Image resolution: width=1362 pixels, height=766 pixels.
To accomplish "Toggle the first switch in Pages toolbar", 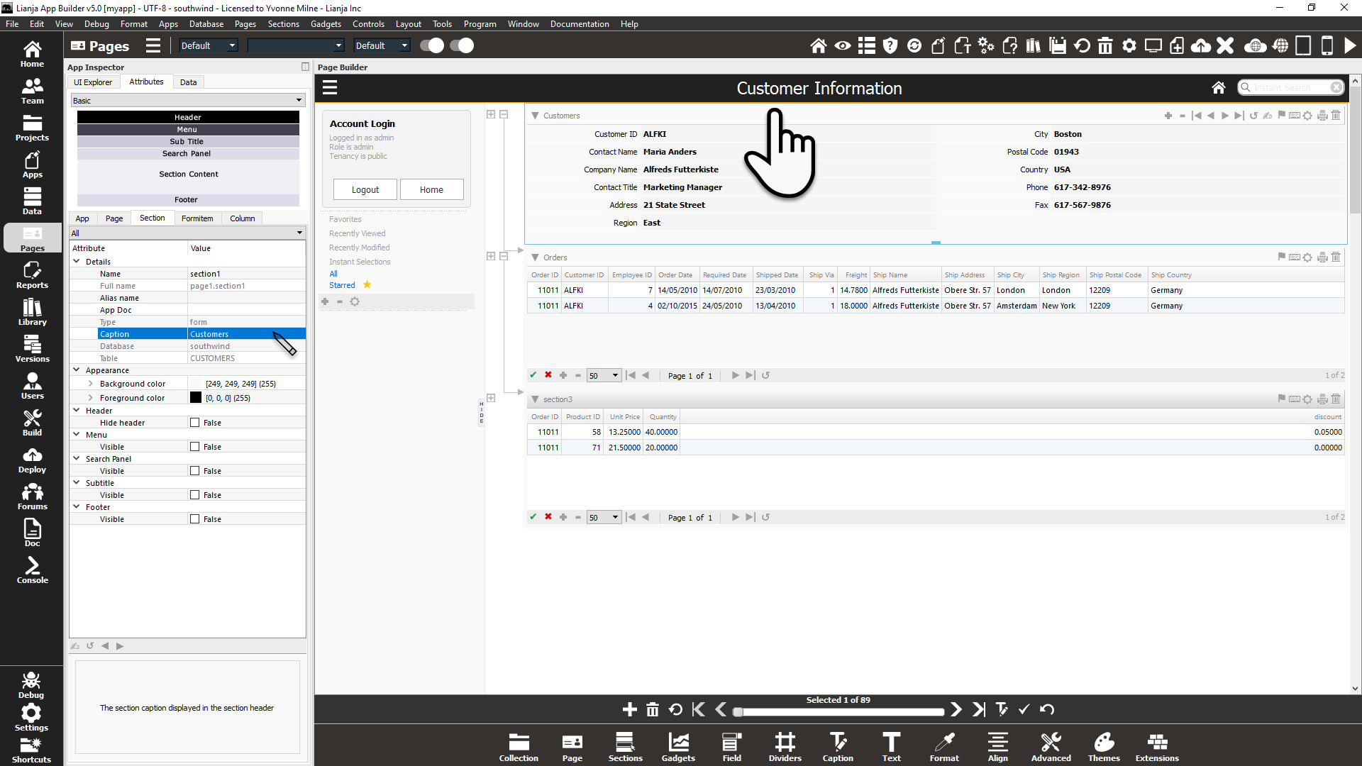I will pos(431,45).
